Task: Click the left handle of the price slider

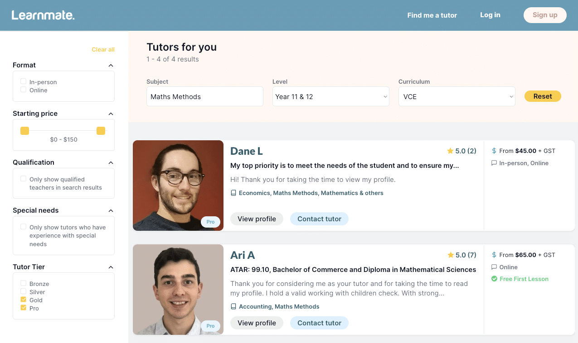Action: tap(24, 130)
